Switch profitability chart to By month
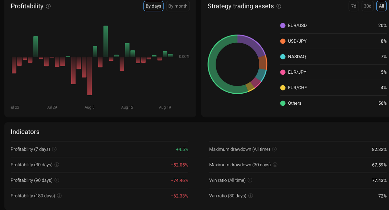 tap(178, 6)
